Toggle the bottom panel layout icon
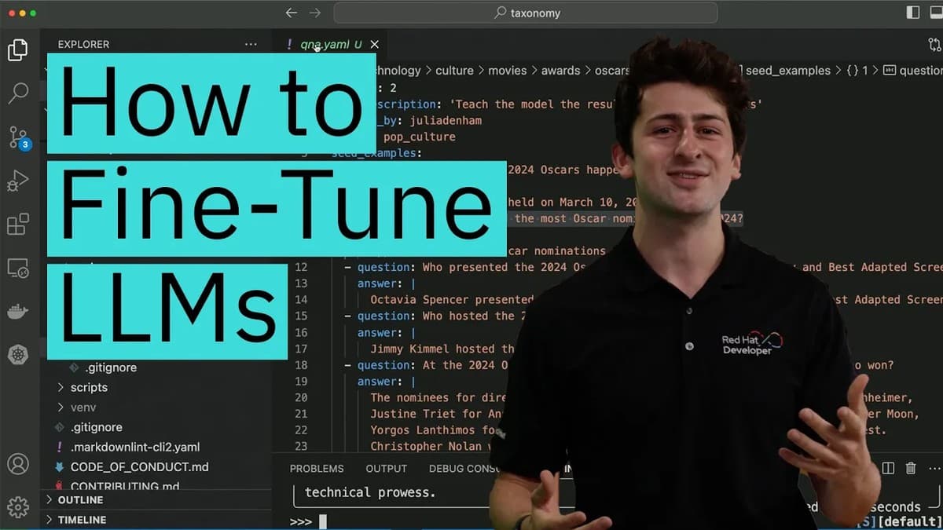Image resolution: width=943 pixels, height=530 pixels. (936, 13)
